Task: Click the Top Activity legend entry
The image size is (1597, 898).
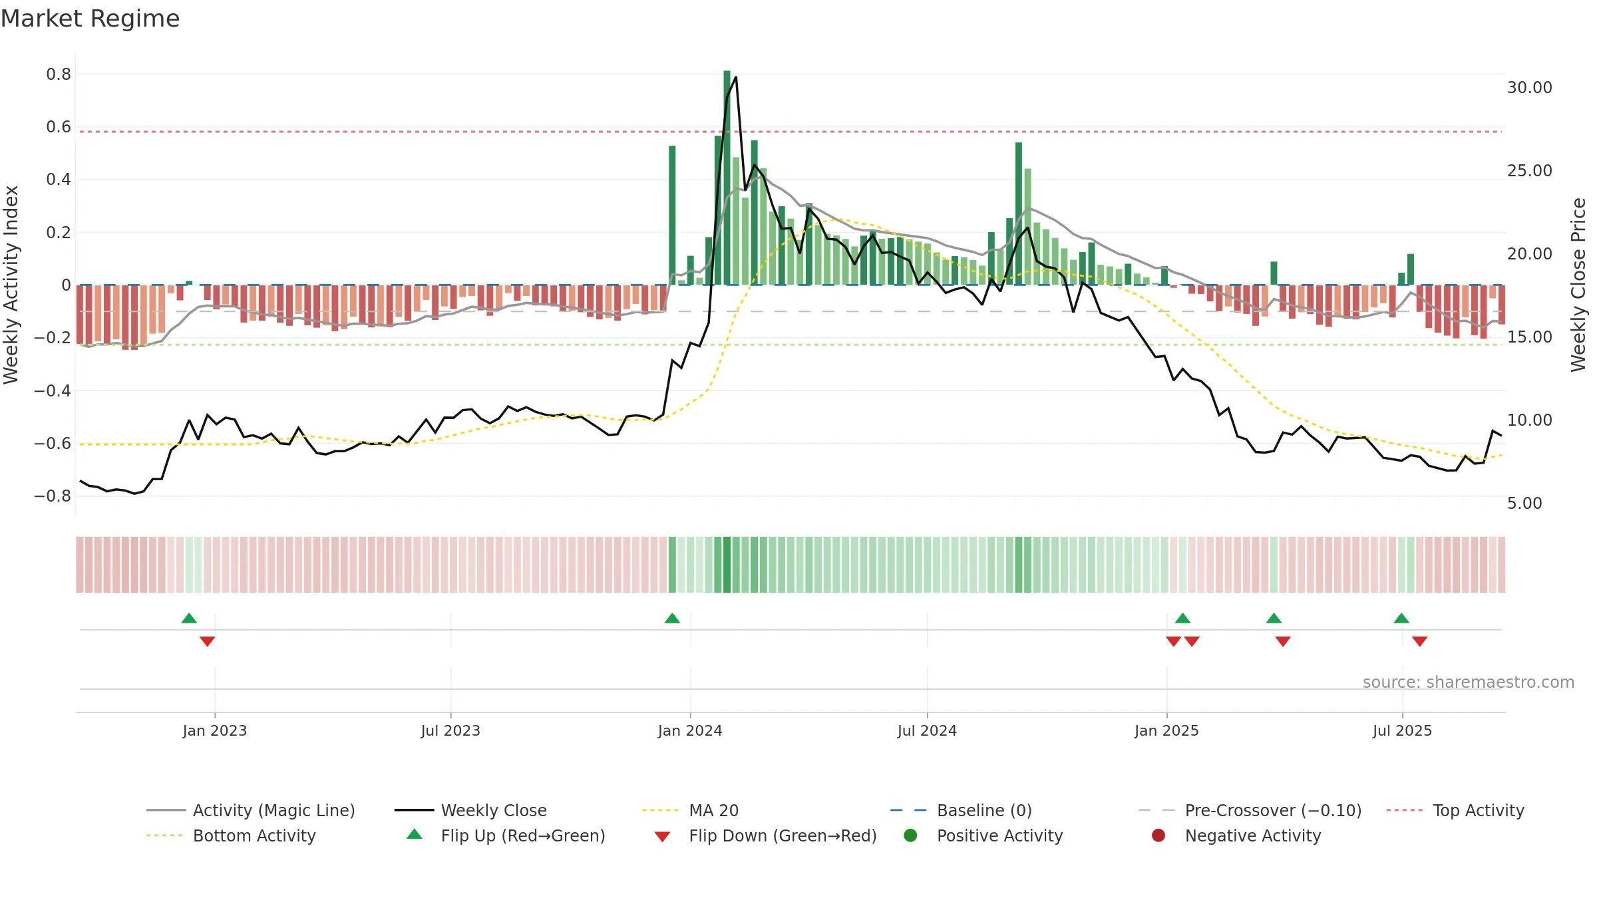Action: pyautogui.click(x=1455, y=810)
